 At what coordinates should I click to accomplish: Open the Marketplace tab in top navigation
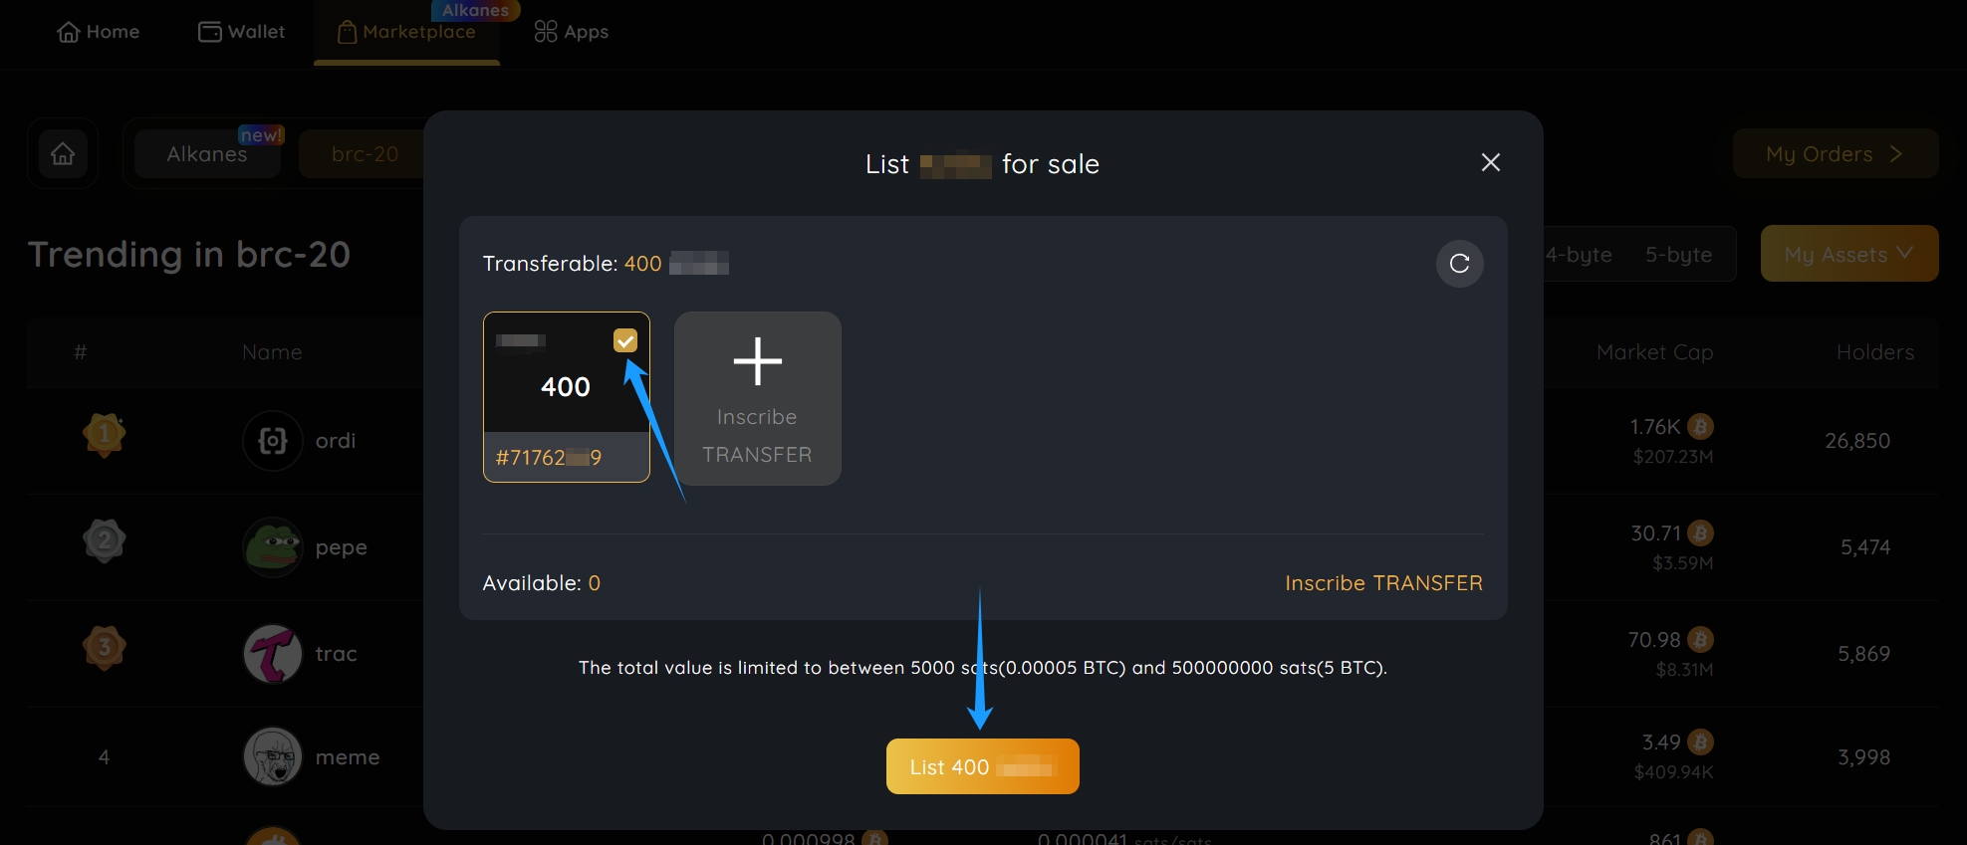tap(406, 32)
